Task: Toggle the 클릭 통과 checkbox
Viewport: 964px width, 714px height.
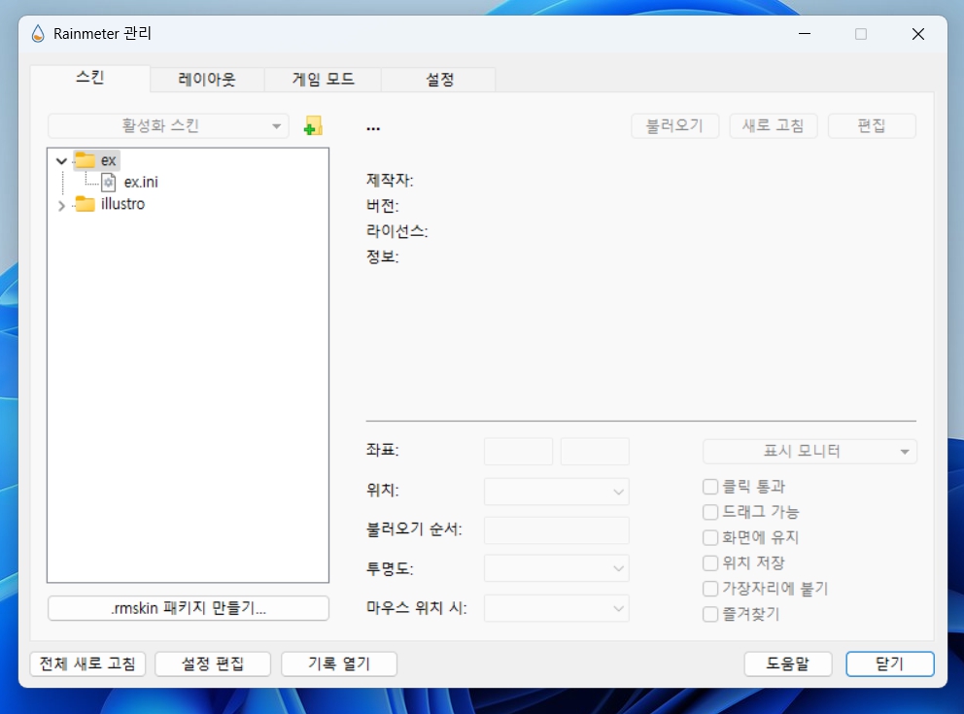Action: pos(710,487)
